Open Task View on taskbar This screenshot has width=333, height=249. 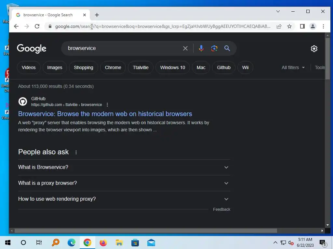pos(39,243)
